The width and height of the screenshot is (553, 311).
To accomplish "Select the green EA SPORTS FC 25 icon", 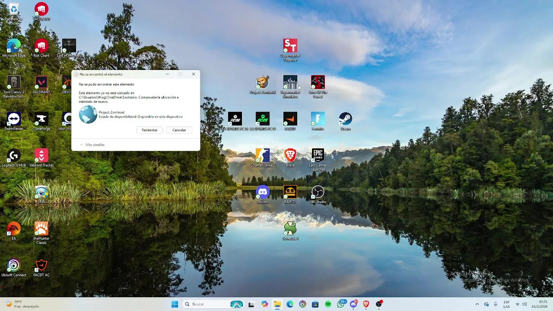I will click(263, 121).
